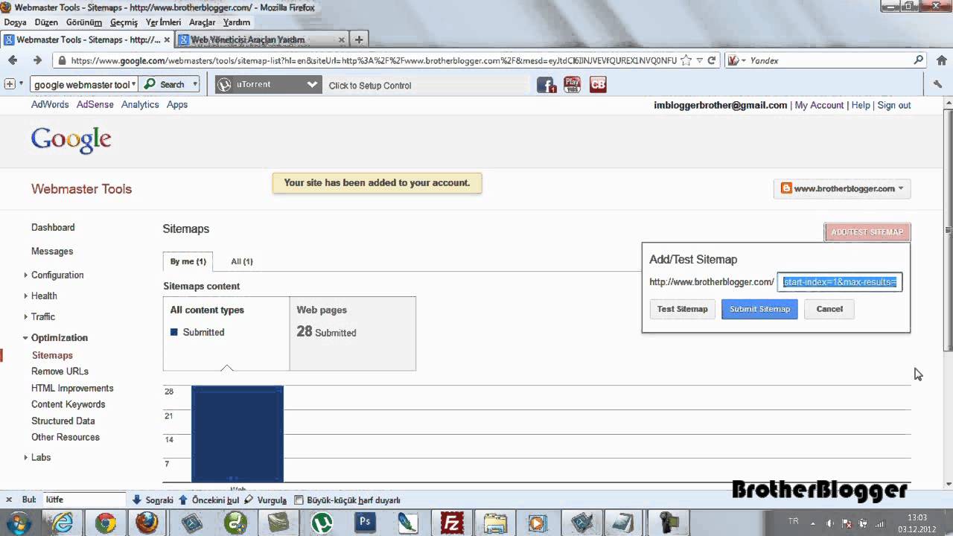Select the All (1) tab

tap(241, 261)
